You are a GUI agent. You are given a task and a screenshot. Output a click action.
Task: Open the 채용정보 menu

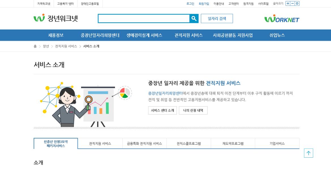click(56, 35)
